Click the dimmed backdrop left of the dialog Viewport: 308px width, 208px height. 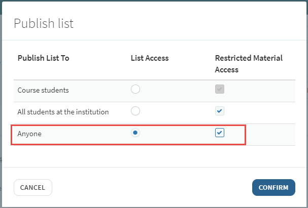pos(1,104)
